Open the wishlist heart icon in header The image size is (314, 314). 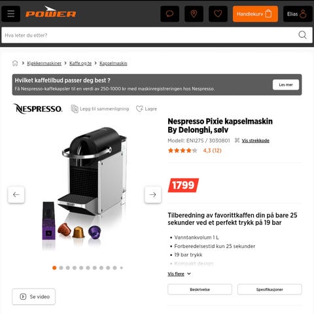tap(218, 14)
